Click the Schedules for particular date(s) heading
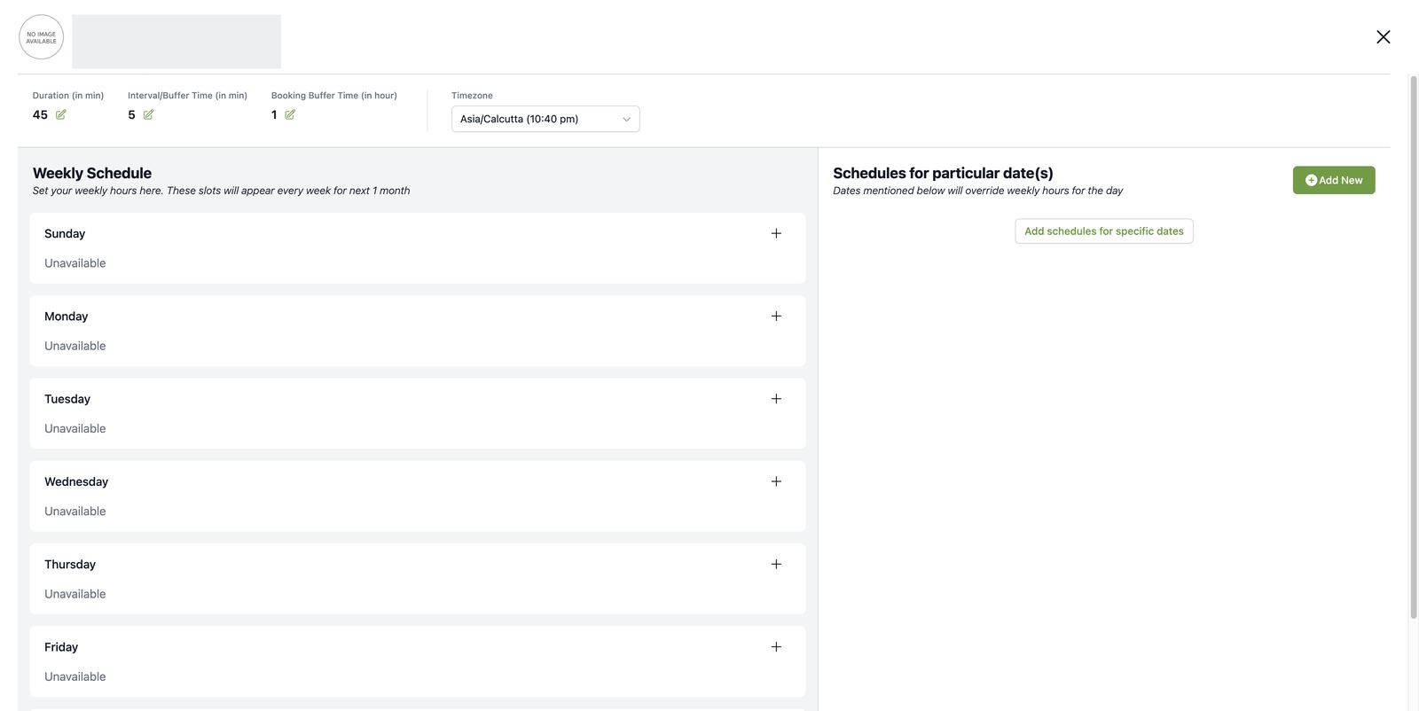The height and width of the screenshot is (711, 1419). coord(943,173)
